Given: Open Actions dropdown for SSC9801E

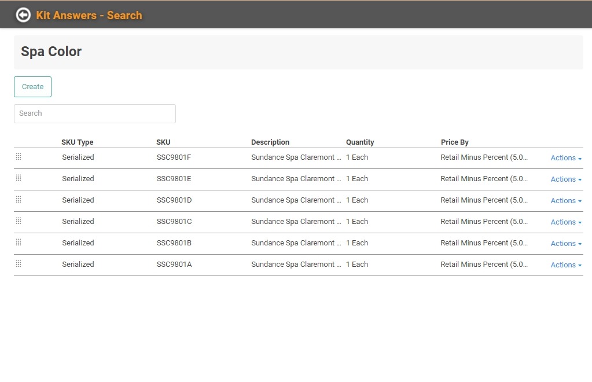Looking at the screenshot, I should (x=565, y=179).
